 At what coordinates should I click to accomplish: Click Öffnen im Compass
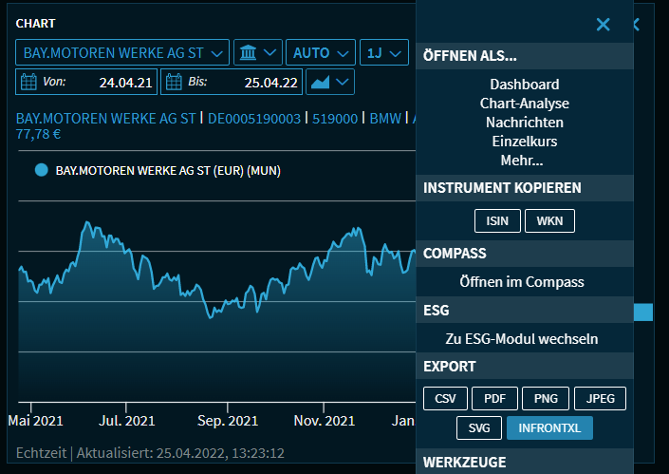pos(522,282)
